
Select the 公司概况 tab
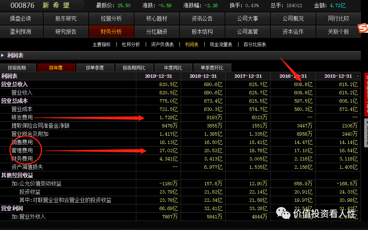[x=293, y=18]
